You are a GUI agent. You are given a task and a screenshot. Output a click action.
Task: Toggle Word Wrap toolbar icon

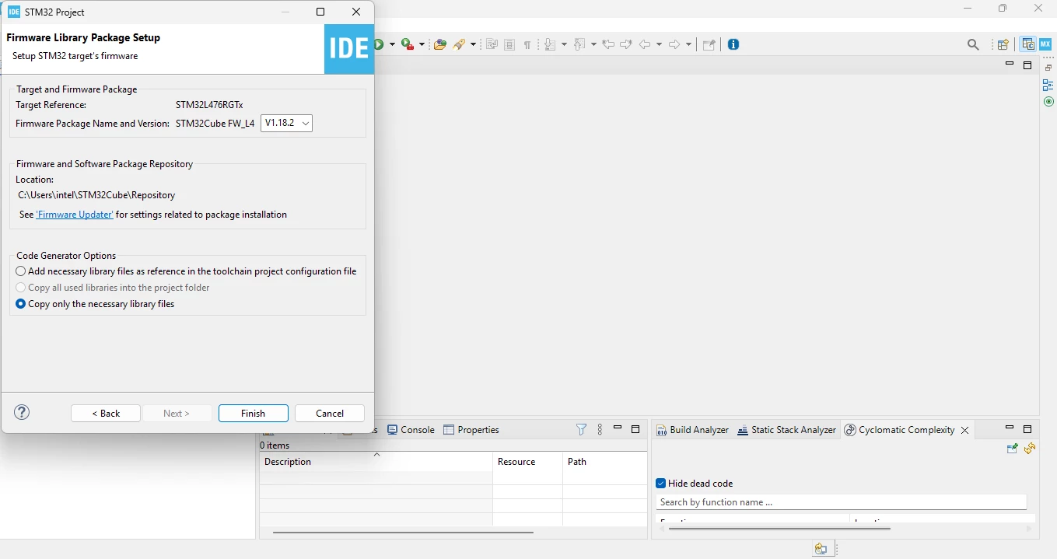coord(492,44)
